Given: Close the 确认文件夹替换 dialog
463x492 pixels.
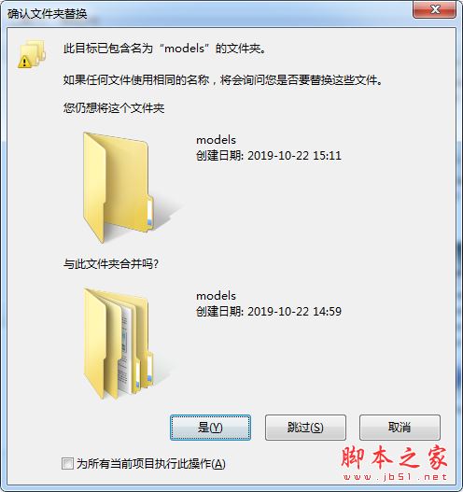Looking at the screenshot, I should click(434, 9).
